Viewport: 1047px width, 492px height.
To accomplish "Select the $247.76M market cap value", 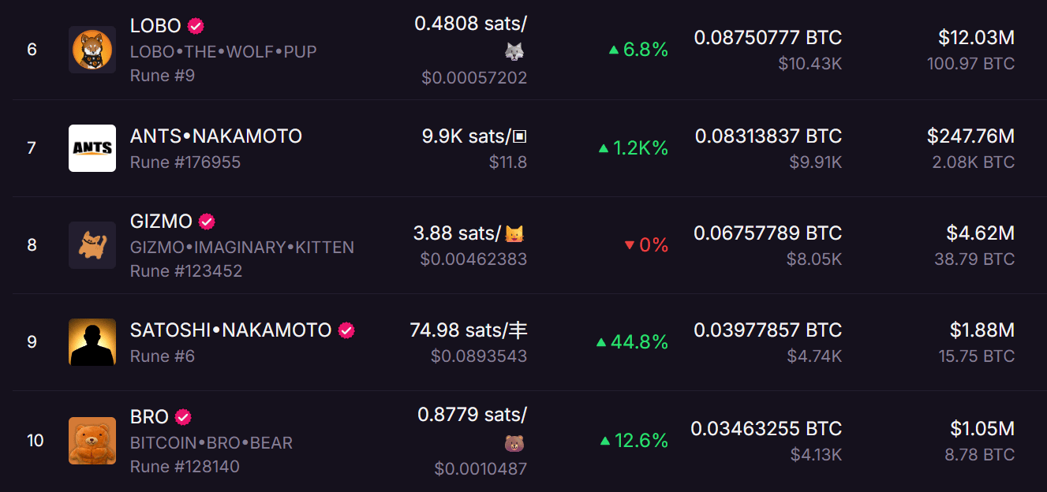I will click(x=970, y=136).
